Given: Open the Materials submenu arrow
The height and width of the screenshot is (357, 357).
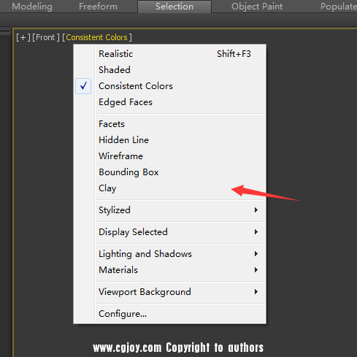Looking at the screenshot, I should pos(256,270).
